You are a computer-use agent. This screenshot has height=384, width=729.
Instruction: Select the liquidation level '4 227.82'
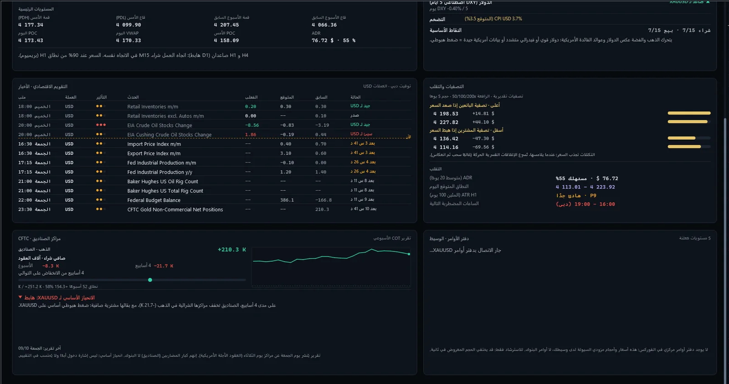pyautogui.click(x=446, y=122)
